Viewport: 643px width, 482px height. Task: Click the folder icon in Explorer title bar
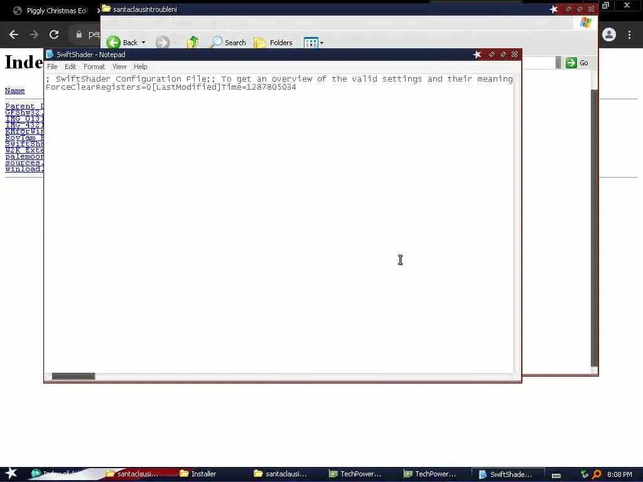pyautogui.click(x=106, y=9)
